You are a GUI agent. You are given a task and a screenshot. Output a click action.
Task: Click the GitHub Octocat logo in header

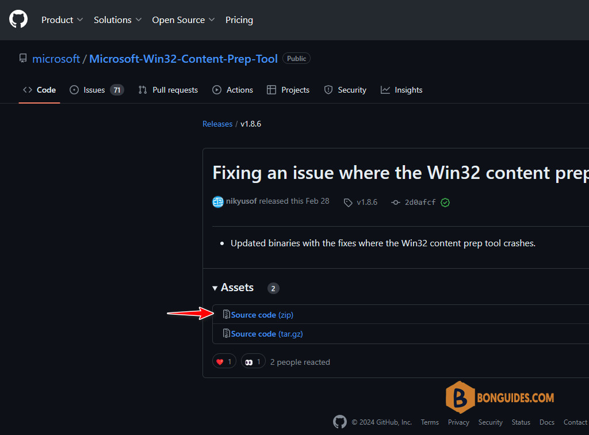click(x=18, y=20)
